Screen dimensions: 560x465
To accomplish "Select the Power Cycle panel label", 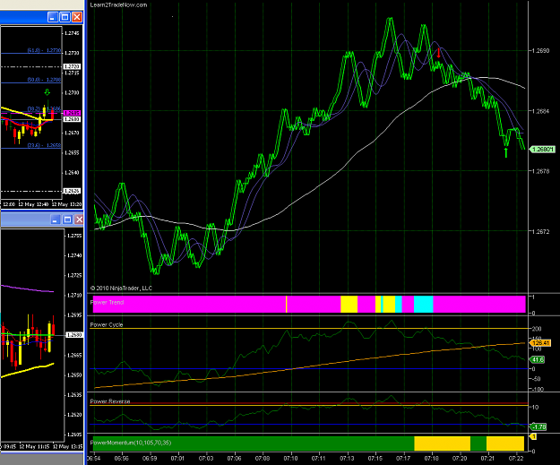I will coord(107,324).
